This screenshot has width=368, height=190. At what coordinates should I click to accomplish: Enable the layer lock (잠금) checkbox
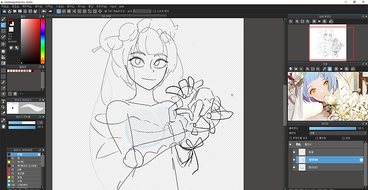coord(343,138)
